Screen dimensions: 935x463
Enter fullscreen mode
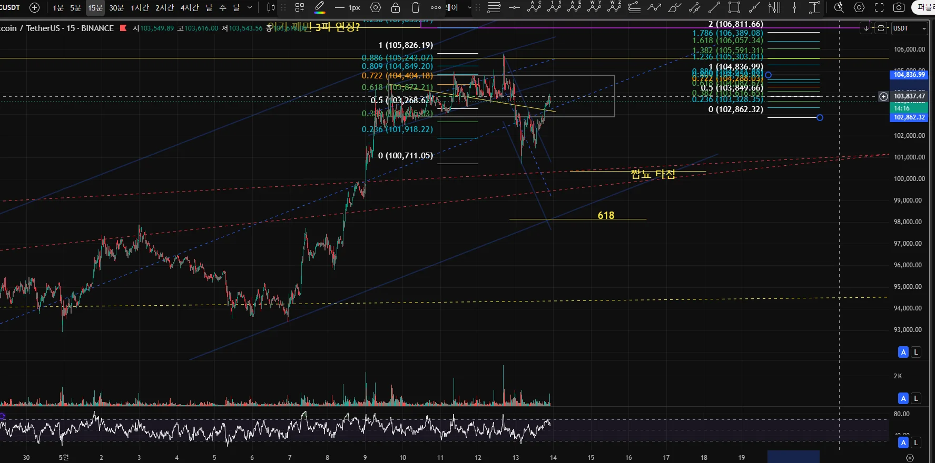coord(879,7)
